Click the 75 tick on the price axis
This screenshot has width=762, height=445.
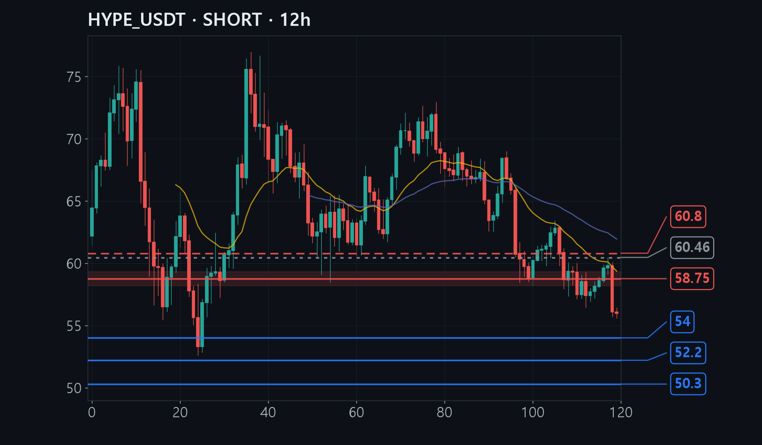pyautogui.click(x=74, y=77)
